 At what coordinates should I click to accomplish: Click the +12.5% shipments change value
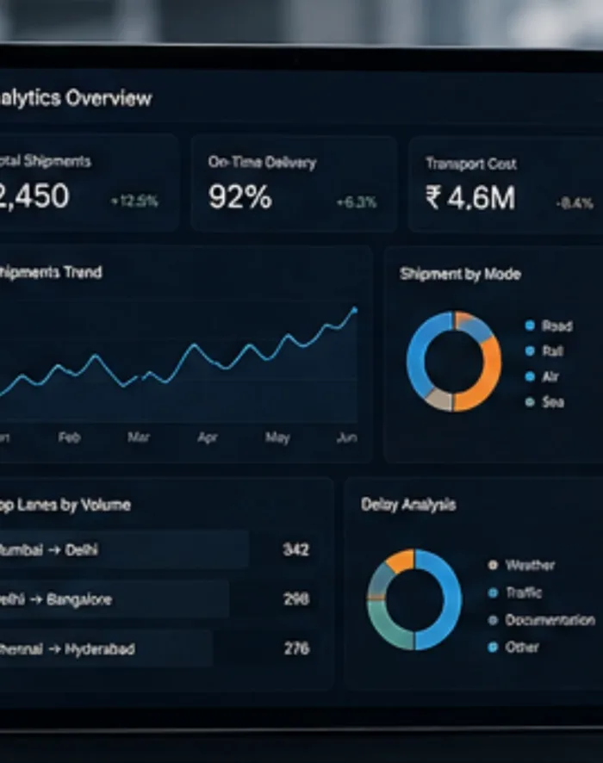pyautogui.click(x=134, y=201)
